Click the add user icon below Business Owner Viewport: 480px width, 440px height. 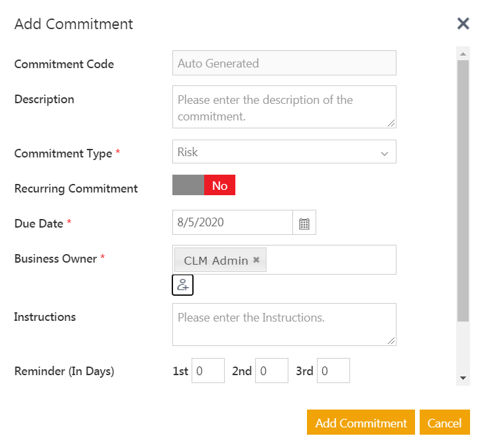pos(182,285)
